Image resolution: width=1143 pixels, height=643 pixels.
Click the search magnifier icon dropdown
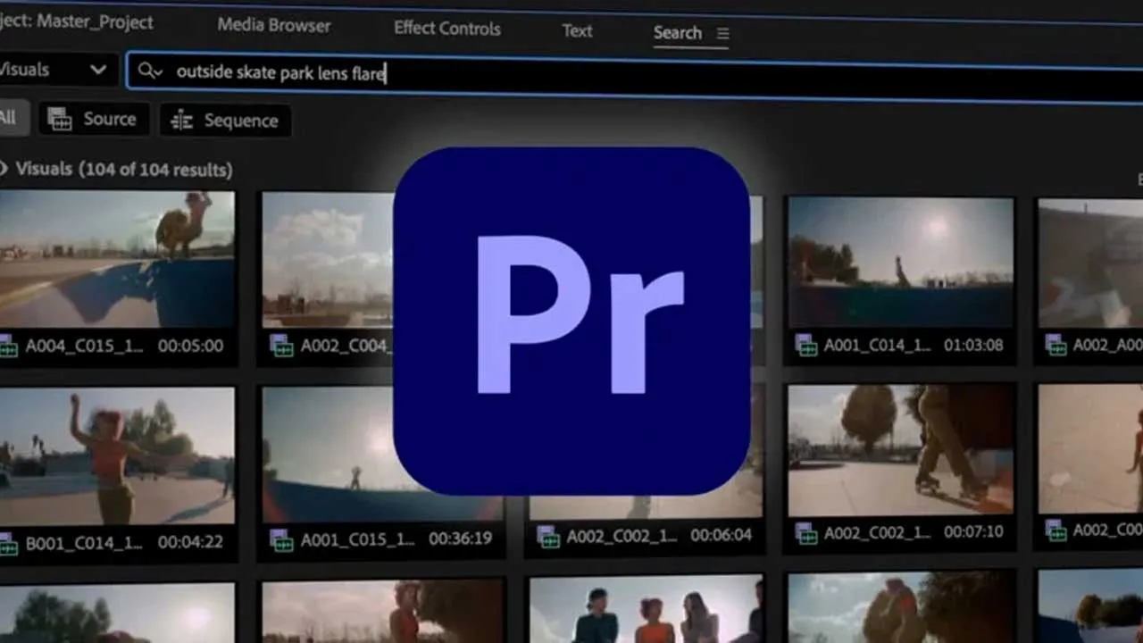pyautogui.click(x=150, y=72)
